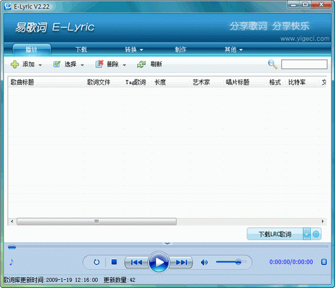Mute audio with the speaker icon
Viewport: 335px width, 288px height.
coord(204,262)
